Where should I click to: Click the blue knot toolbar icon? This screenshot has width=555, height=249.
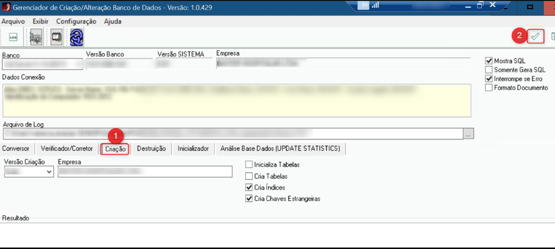tap(77, 37)
